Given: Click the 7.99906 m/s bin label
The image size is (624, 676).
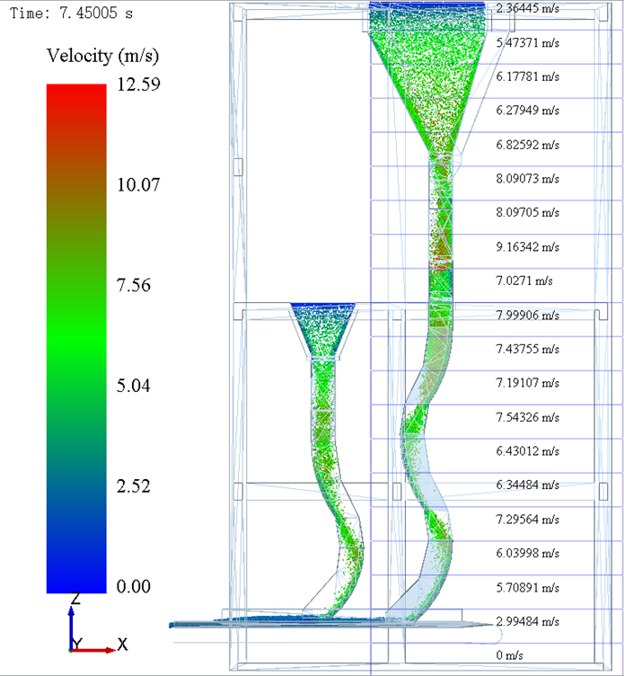Looking at the screenshot, I should coord(528,316).
